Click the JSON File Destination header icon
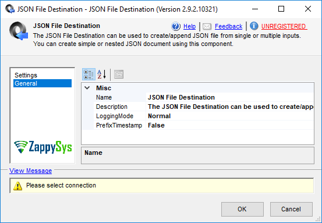 (19, 31)
